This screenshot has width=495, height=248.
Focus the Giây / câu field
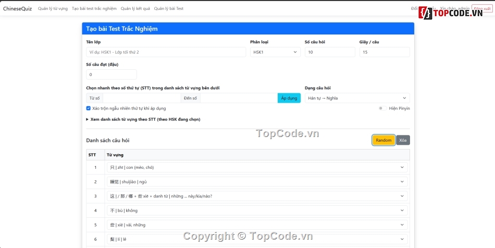(x=385, y=52)
